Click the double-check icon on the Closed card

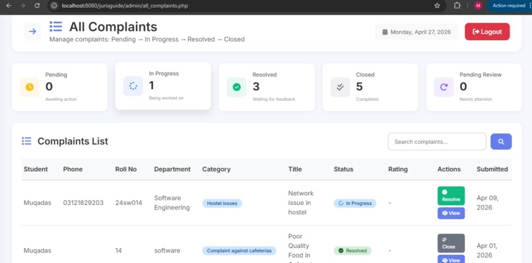tap(341, 87)
